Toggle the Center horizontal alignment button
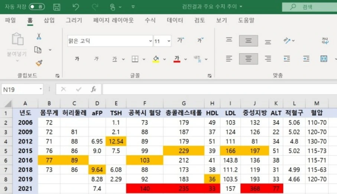The image size is (337, 194). click(249, 59)
